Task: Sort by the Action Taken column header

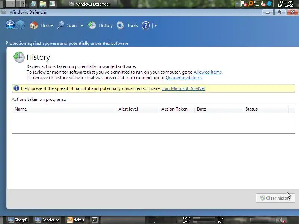Action: pos(177,109)
